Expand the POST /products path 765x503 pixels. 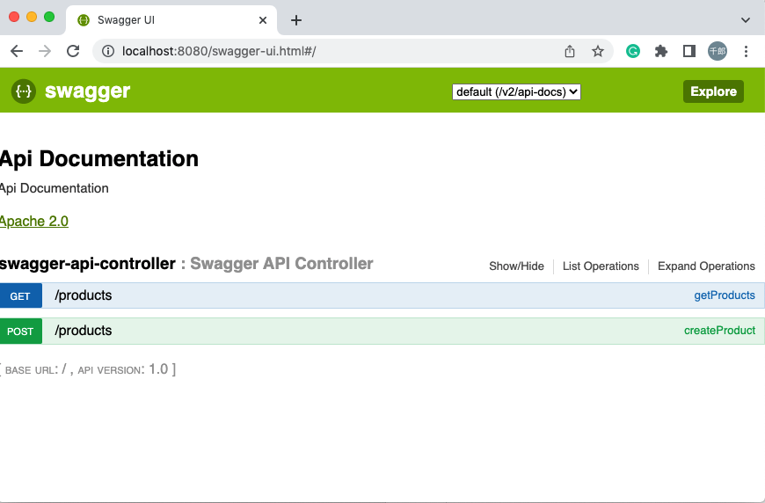pyautogui.click(x=84, y=331)
